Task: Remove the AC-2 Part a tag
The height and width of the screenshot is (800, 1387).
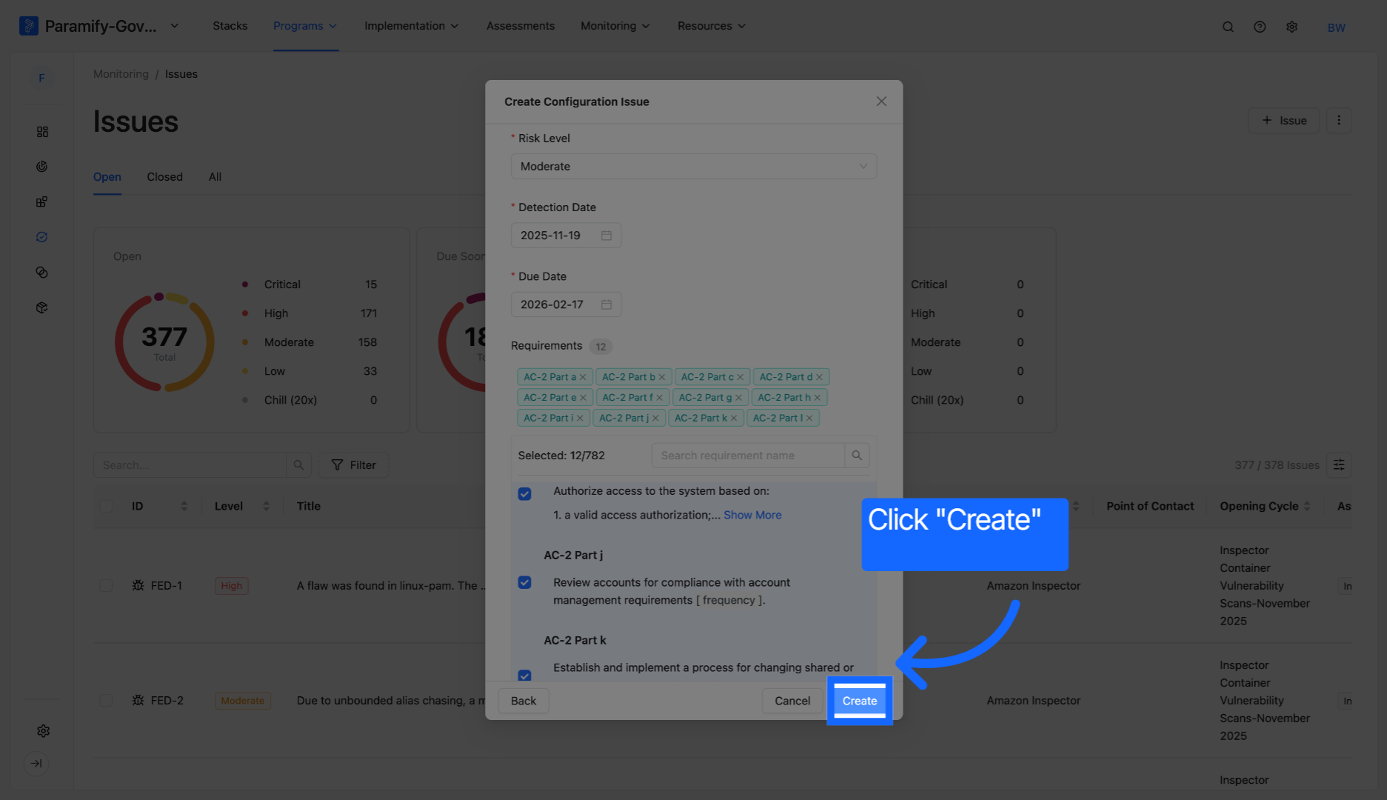Action: coord(583,377)
